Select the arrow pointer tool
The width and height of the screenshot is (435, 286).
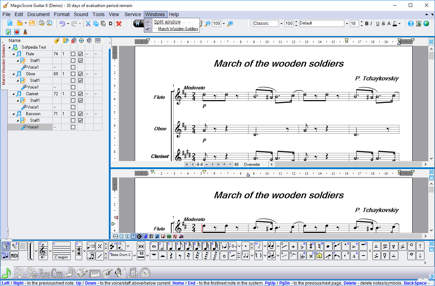coord(6,246)
